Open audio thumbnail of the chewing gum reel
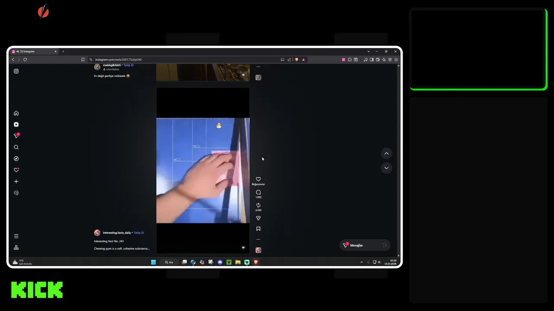554x311 pixels. point(258,250)
